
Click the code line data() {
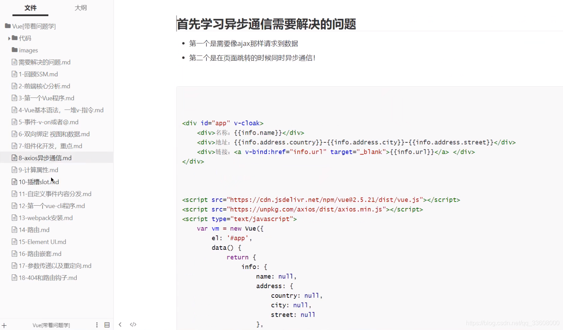click(x=226, y=248)
